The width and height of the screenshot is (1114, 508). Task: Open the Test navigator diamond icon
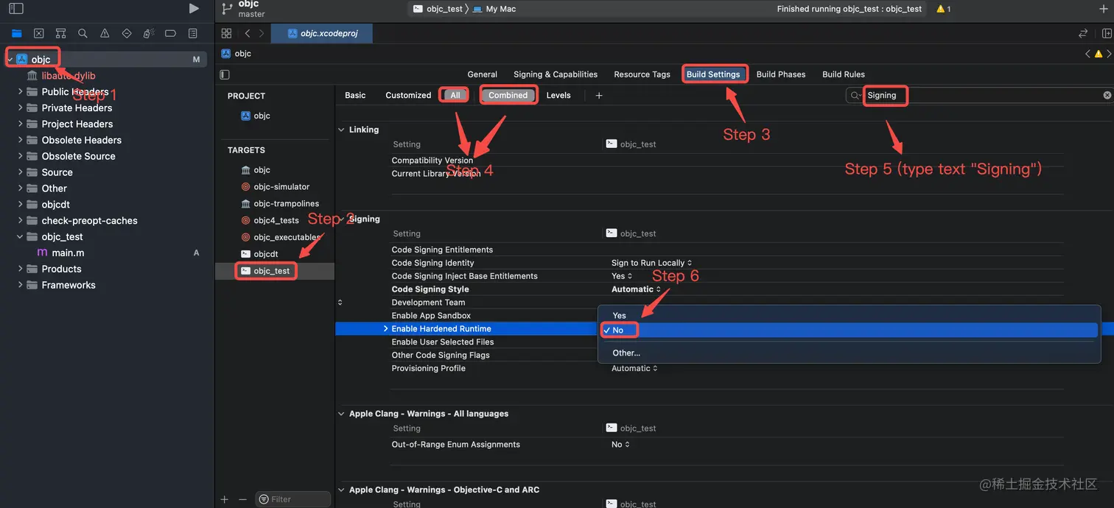[127, 33]
